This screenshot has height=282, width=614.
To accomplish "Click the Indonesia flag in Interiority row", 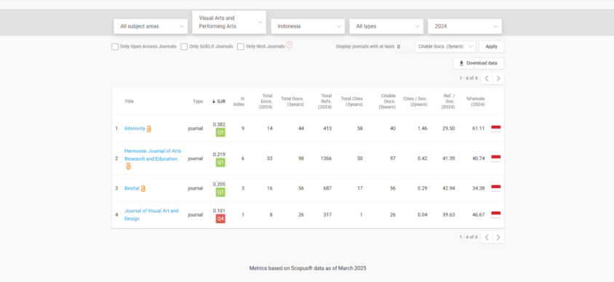I will coord(495,129).
